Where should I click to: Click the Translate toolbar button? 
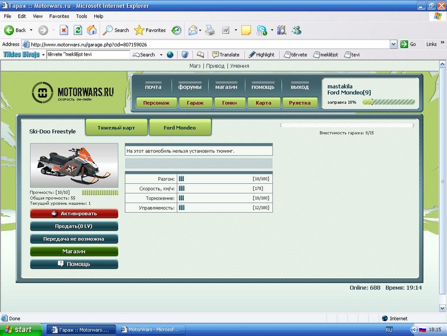(225, 54)
